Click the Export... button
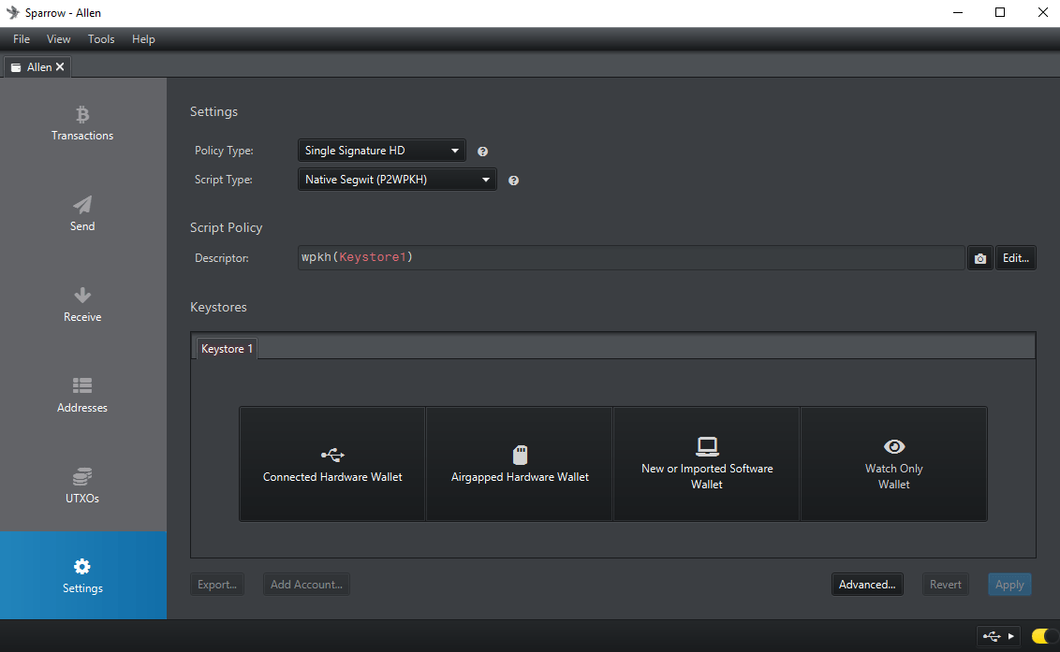The image size is (1060, 652). (x=217, y=585)
